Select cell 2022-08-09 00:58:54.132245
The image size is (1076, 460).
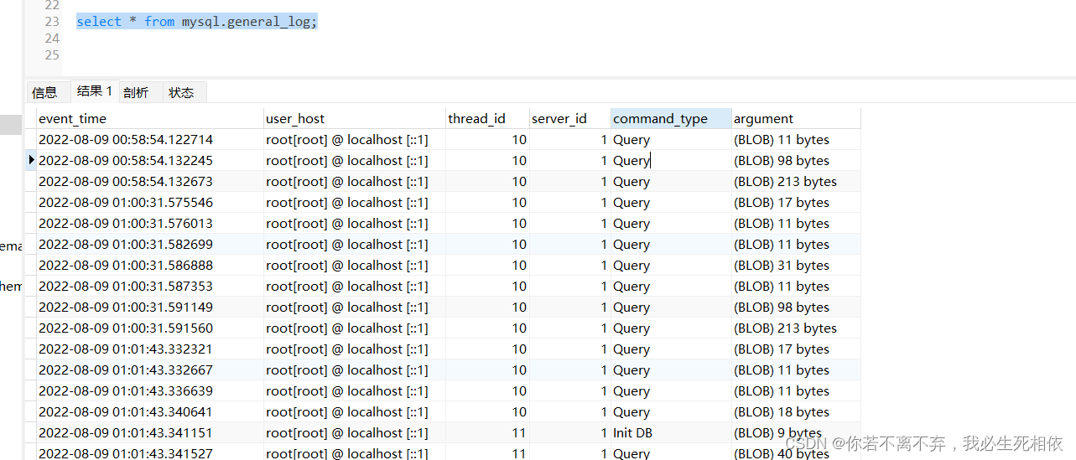(x=150, y=160)
